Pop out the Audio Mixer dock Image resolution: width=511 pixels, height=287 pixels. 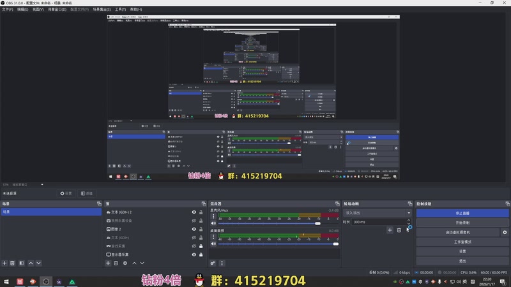(337, 203)
